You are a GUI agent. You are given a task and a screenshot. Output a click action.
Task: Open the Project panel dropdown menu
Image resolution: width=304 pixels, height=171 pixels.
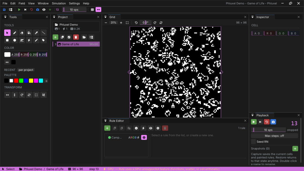point(54,17)
